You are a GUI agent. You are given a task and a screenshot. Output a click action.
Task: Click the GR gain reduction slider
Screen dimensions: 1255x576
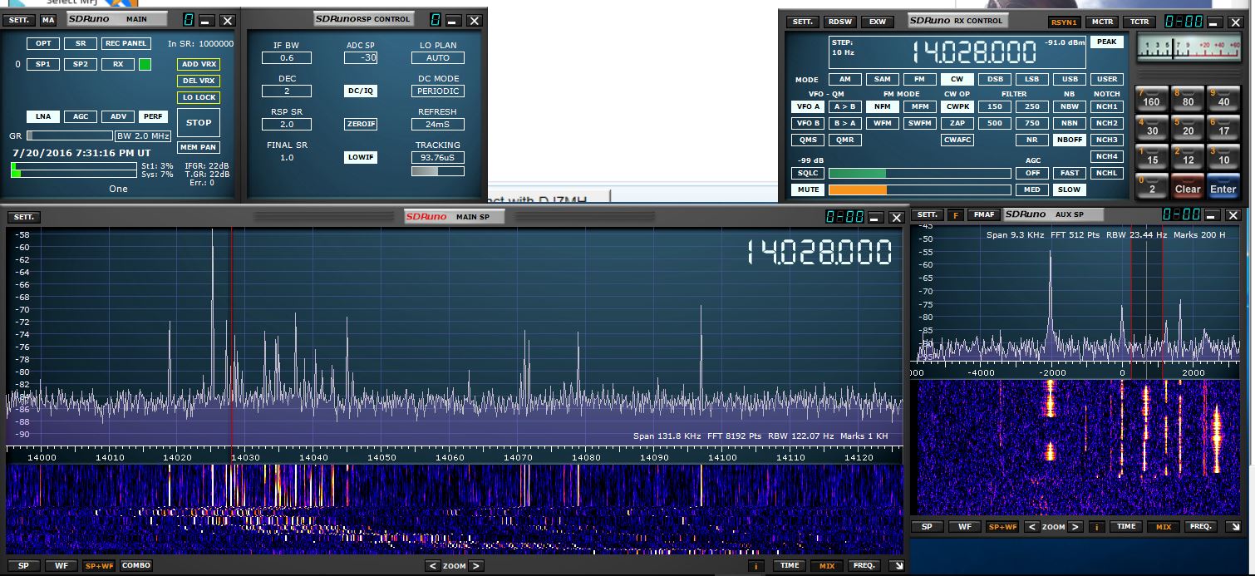point(70,135)
